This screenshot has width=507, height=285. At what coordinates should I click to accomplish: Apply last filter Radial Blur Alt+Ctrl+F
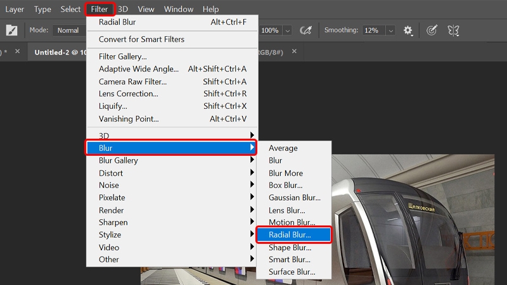(x=172, y=22)
